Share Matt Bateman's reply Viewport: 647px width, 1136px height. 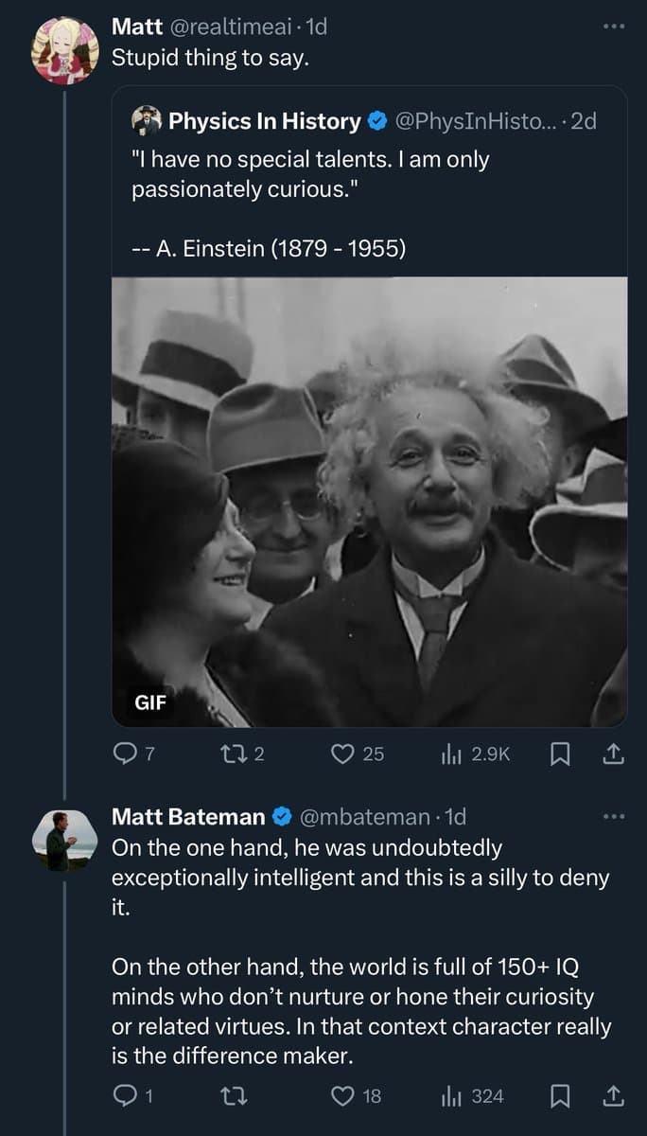click(612, 1096)
